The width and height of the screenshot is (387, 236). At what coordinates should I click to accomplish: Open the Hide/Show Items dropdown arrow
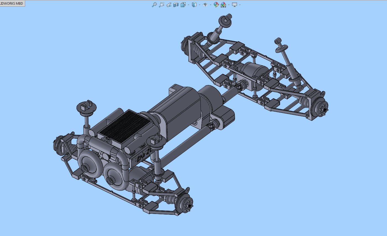point(210,5)
